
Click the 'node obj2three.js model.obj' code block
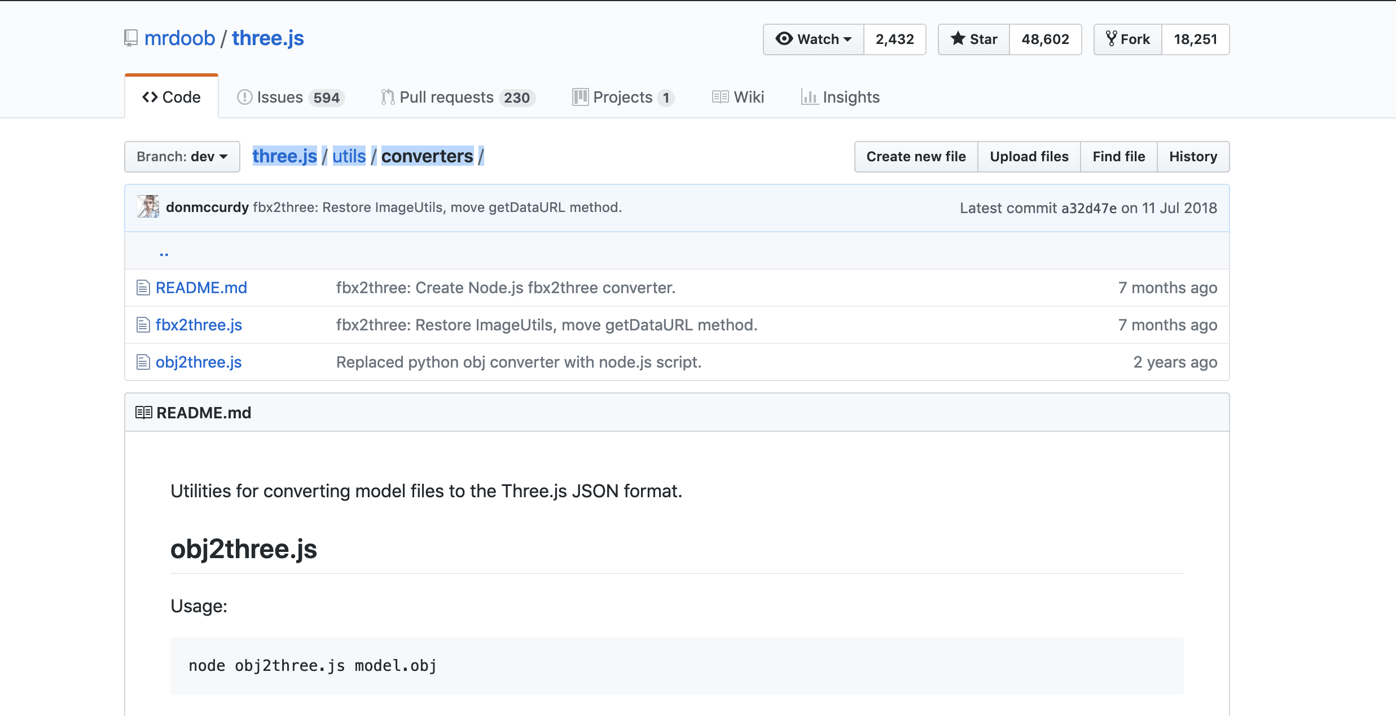pyautogui.click(x=677, y=665)
